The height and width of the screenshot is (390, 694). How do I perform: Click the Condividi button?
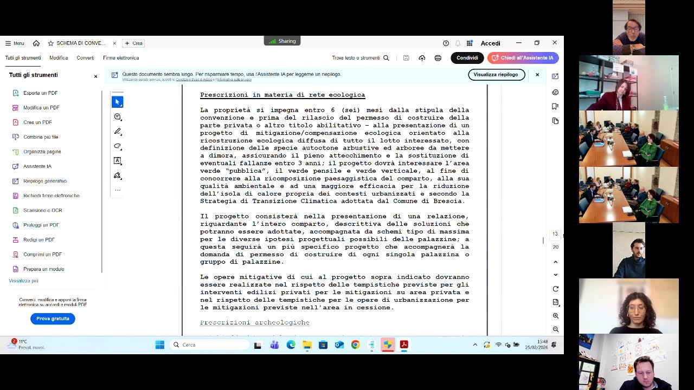[467, 58]
